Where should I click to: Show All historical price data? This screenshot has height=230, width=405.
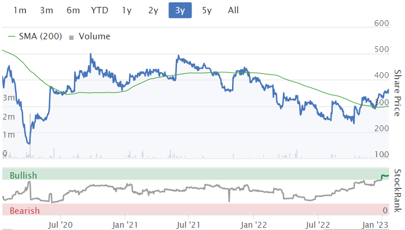point(233,10)
